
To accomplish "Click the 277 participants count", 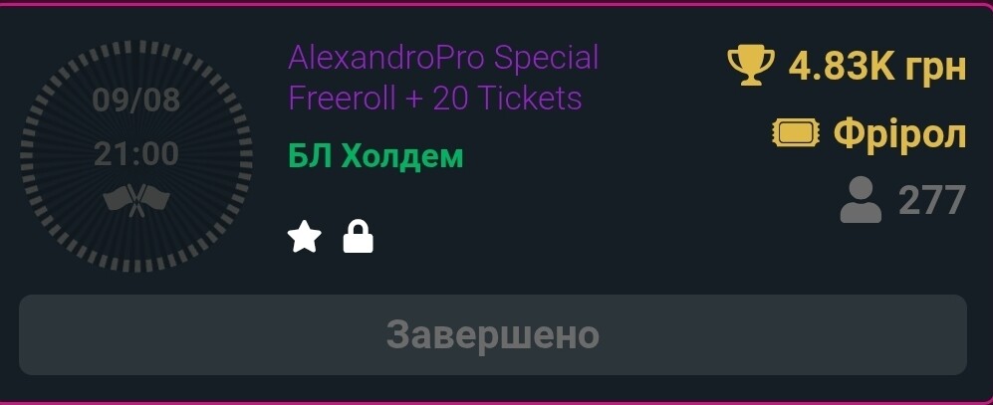I will coord(932,201).
